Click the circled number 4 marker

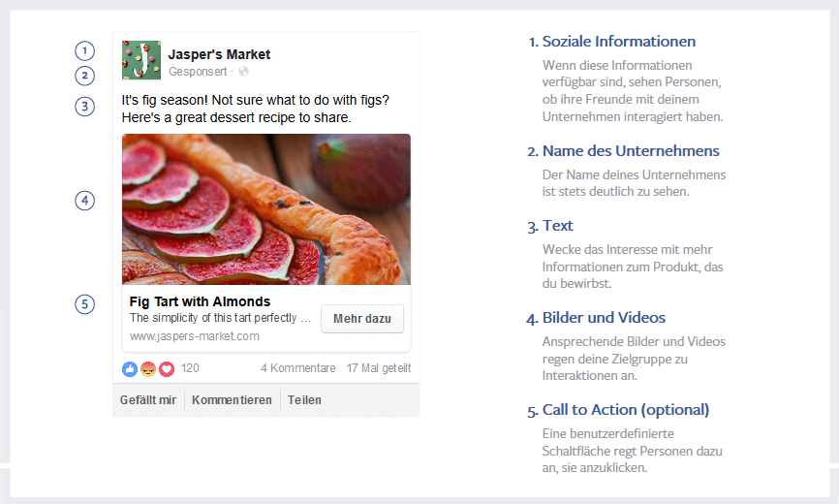85,201
